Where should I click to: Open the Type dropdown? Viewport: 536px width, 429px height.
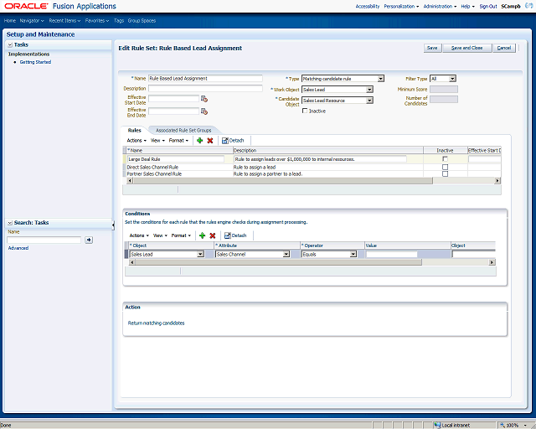(380, 79)
